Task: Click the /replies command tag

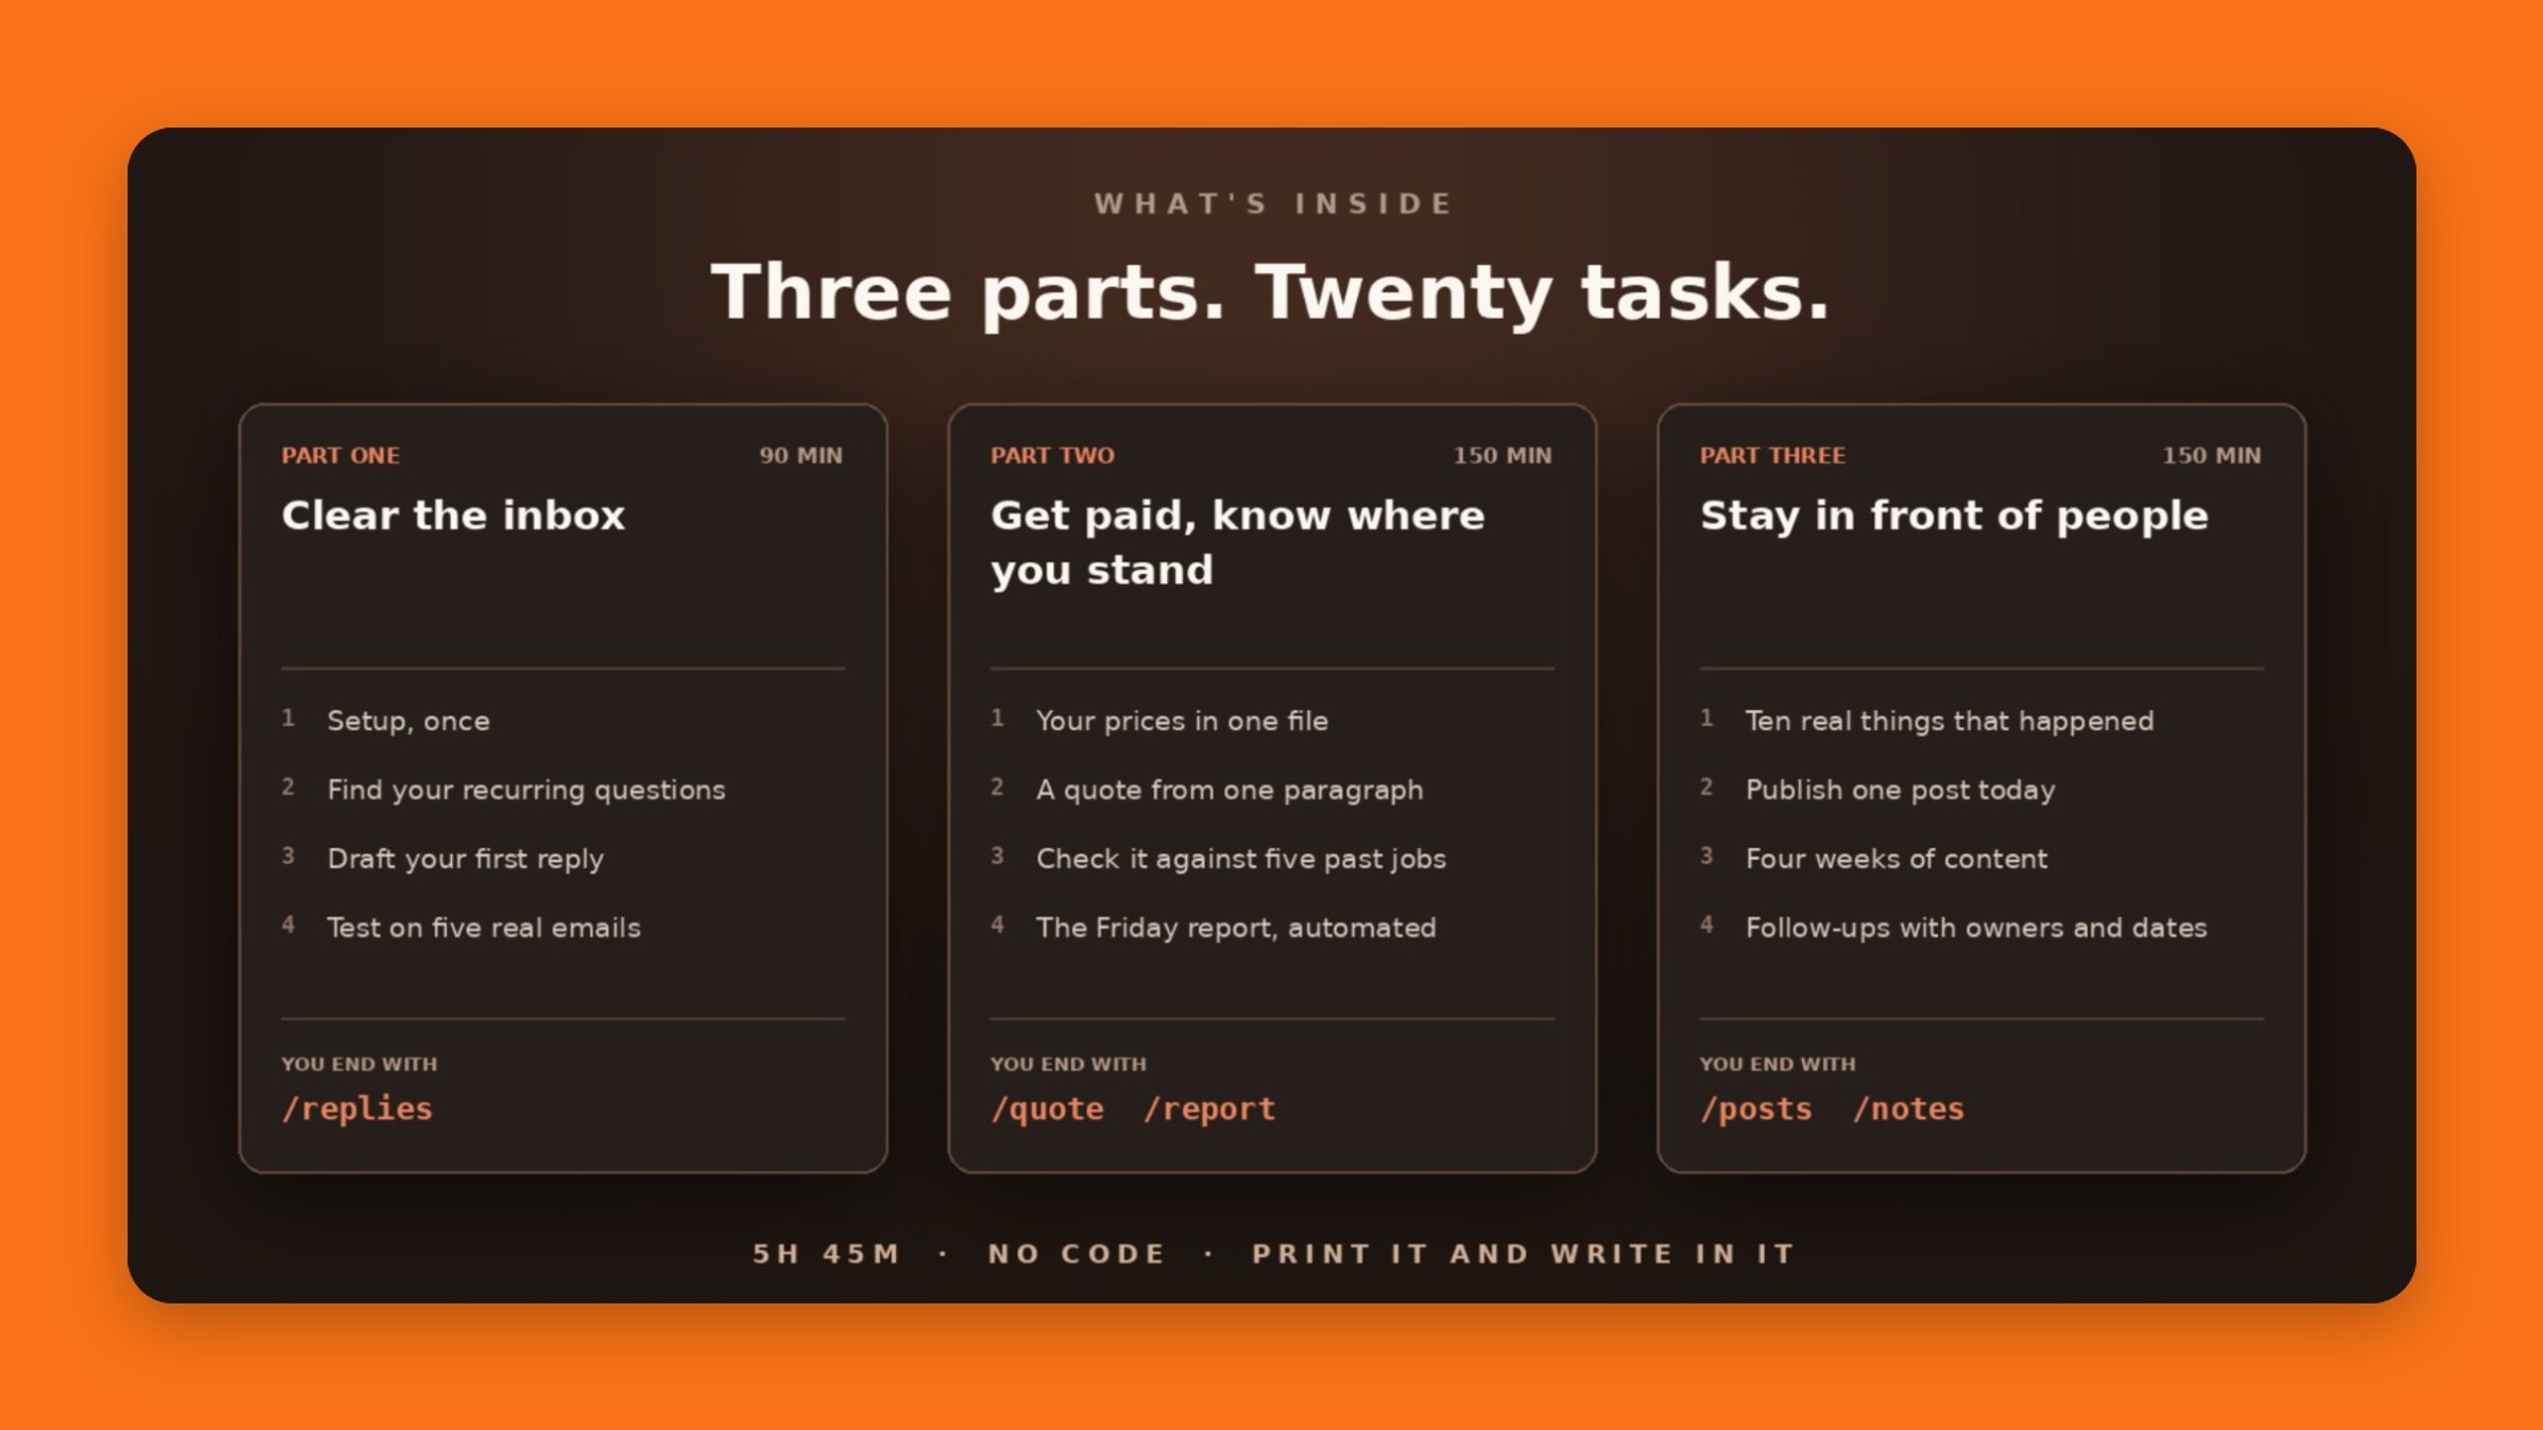Action: (357, 1108)
